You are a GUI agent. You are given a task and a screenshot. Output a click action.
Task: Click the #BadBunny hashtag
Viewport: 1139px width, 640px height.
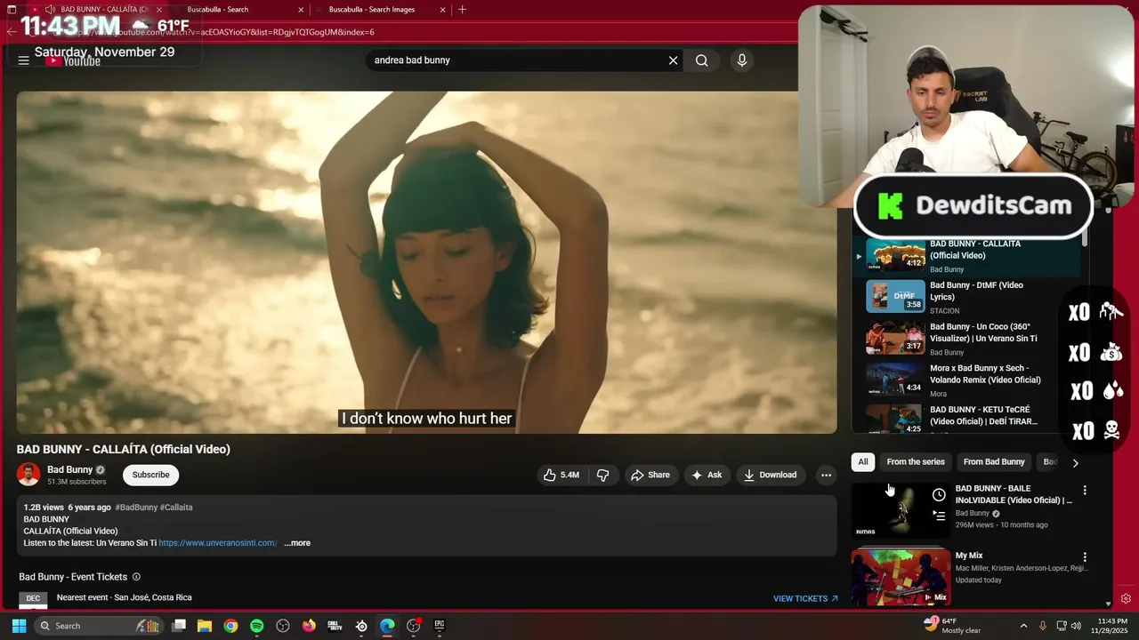(136, 508)
